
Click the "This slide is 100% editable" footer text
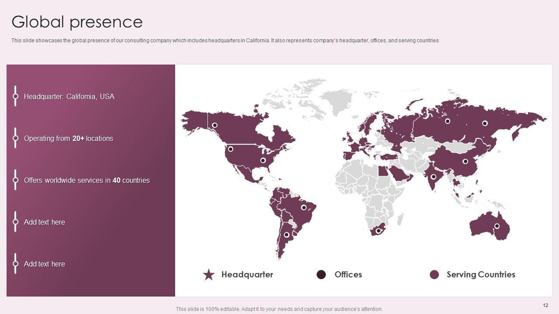point(279,309)
